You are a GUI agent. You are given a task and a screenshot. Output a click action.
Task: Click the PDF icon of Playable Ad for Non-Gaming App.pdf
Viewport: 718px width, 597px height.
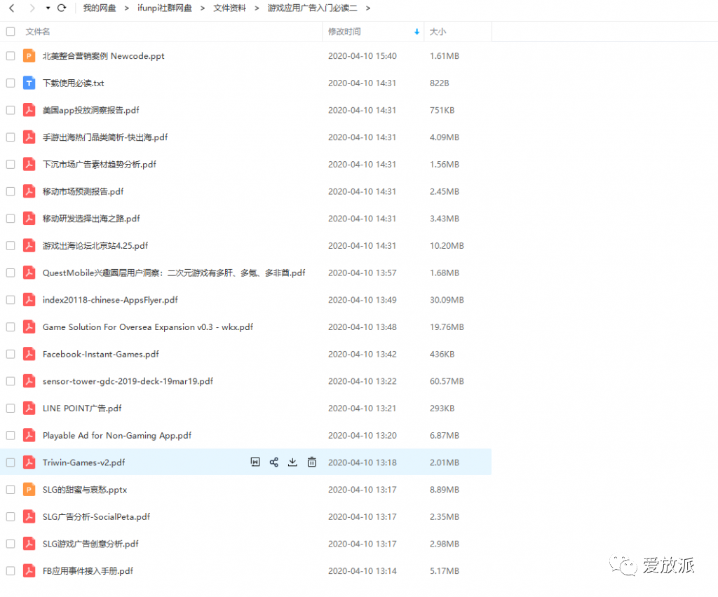[29, 436]
